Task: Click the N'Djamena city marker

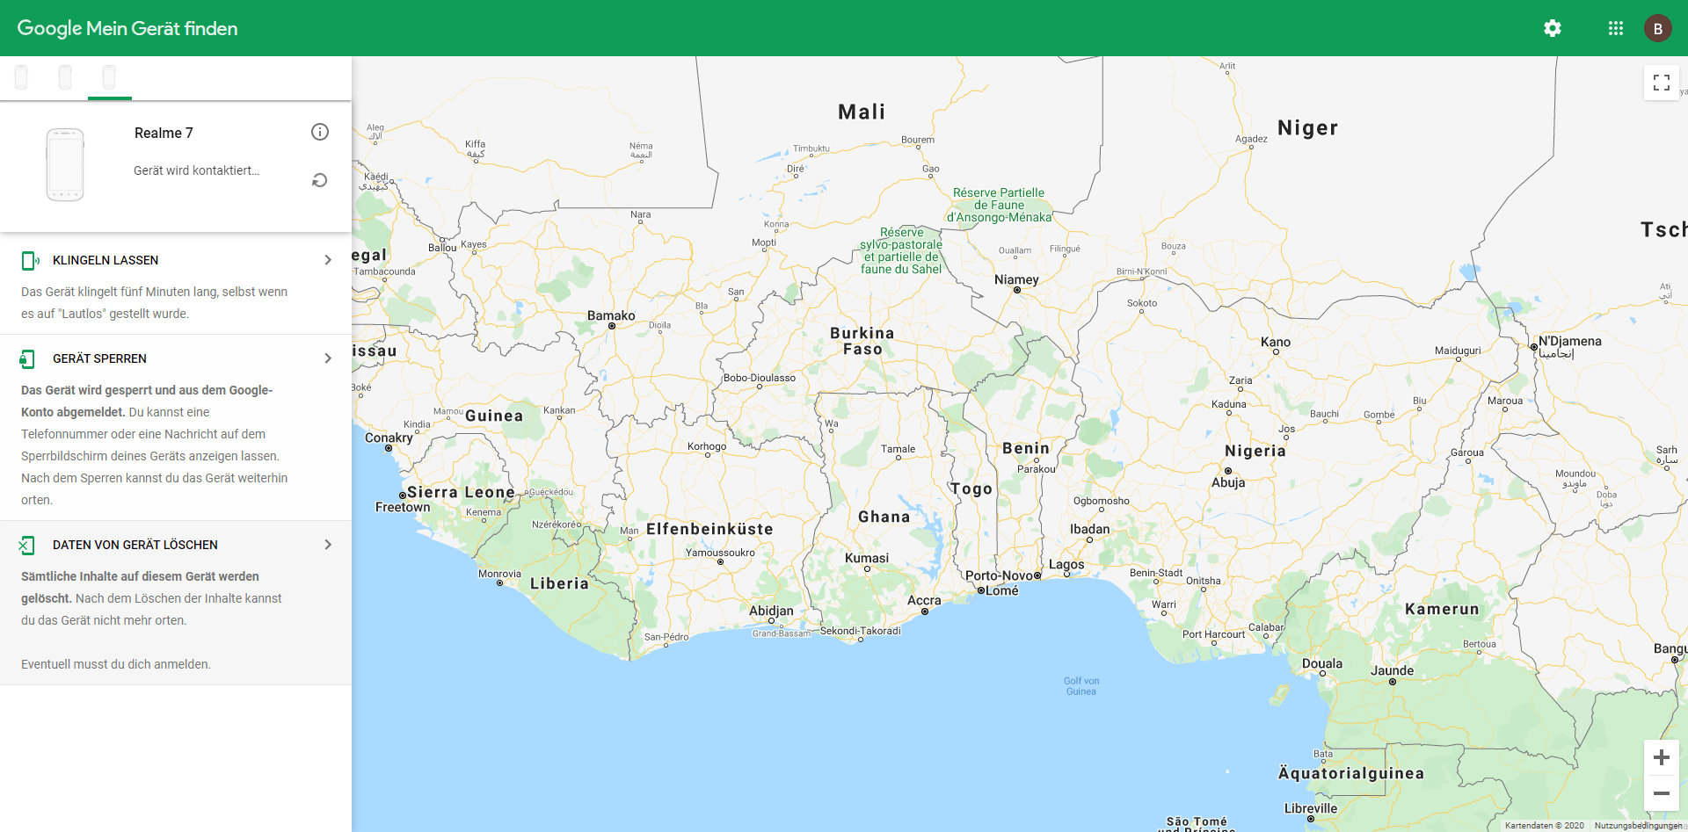Action: tap(1534, 347)
